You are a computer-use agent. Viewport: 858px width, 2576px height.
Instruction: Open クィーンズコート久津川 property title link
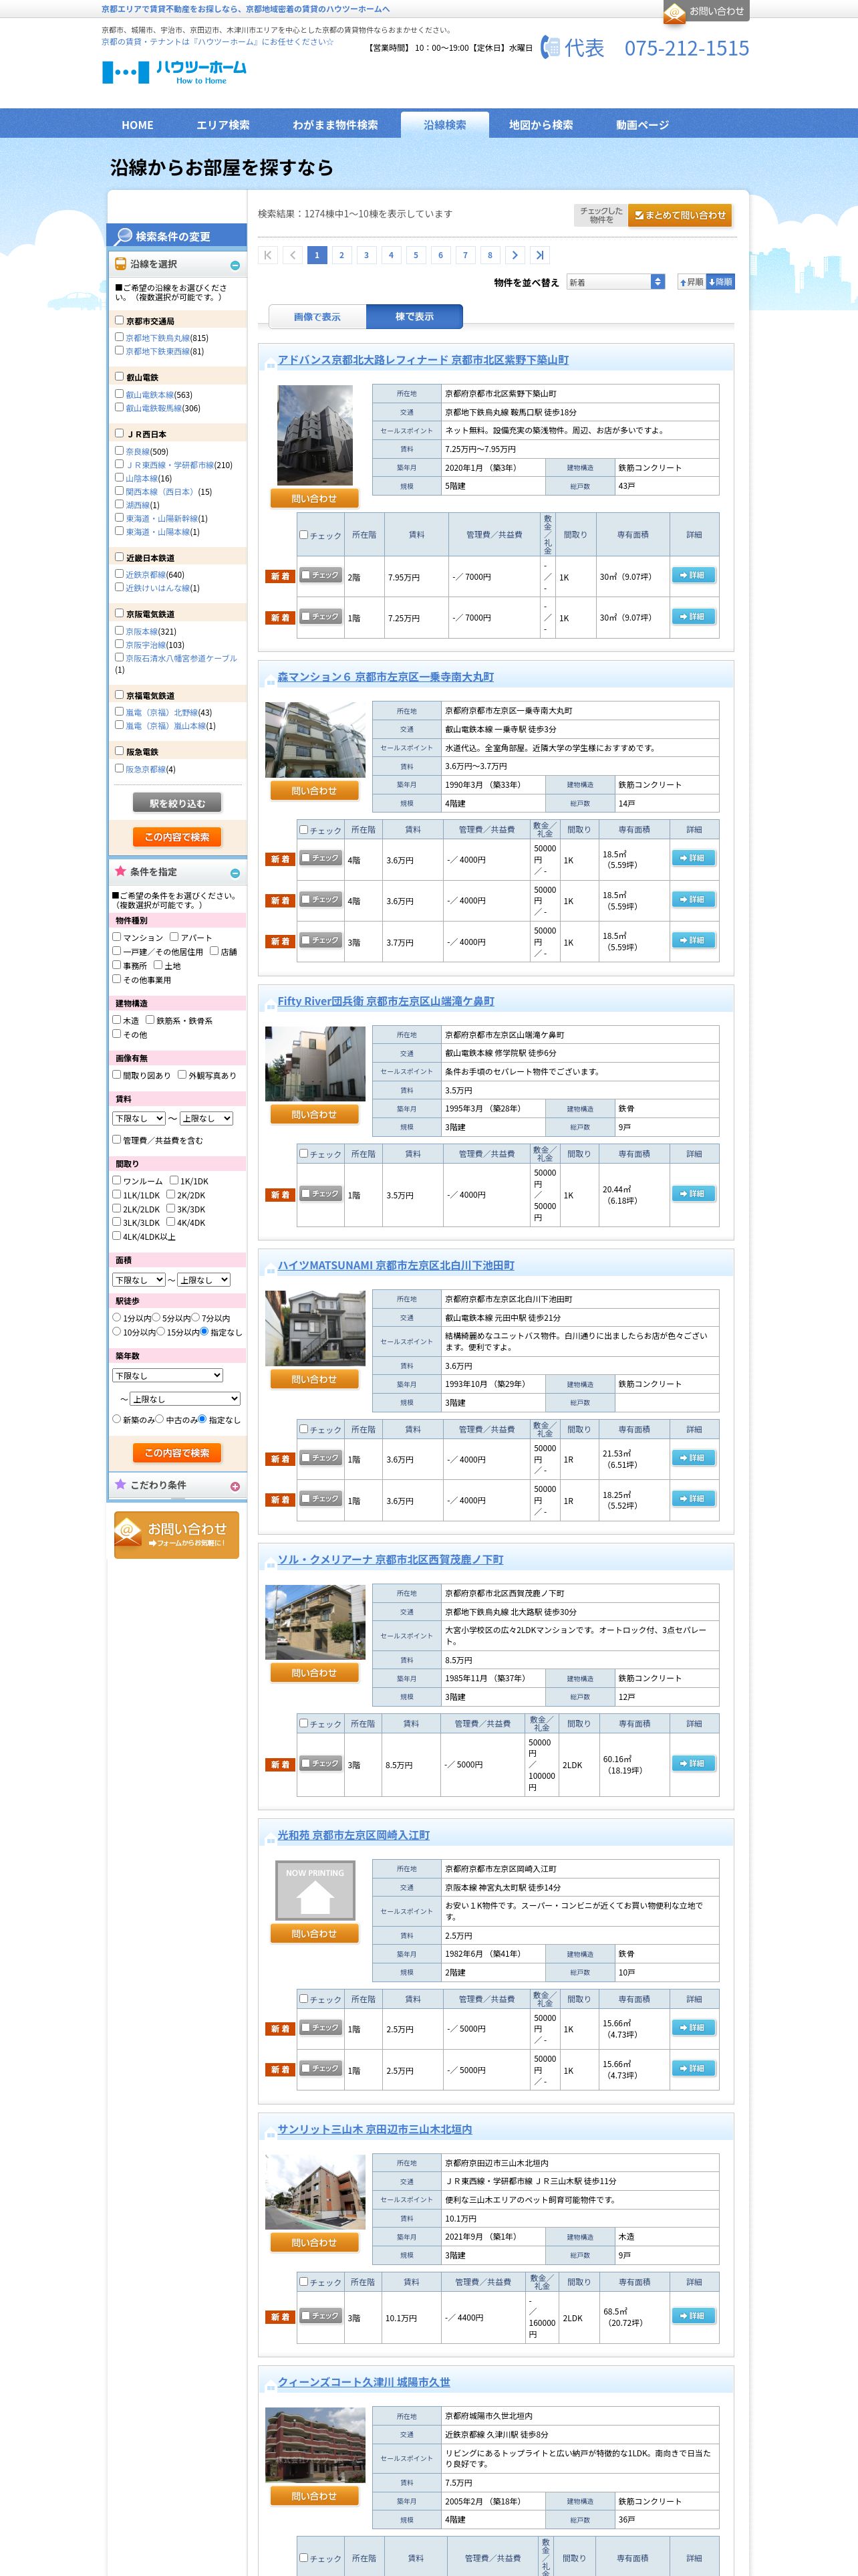tap(364, 2381)
